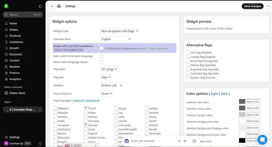This screenshot has height=147, width=272.
Task: Toggle the sidebar collapse icon
Action: point(40,6)
